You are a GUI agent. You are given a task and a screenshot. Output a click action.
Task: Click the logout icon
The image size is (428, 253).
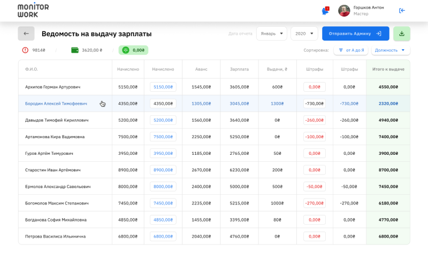tap(402, 11)
